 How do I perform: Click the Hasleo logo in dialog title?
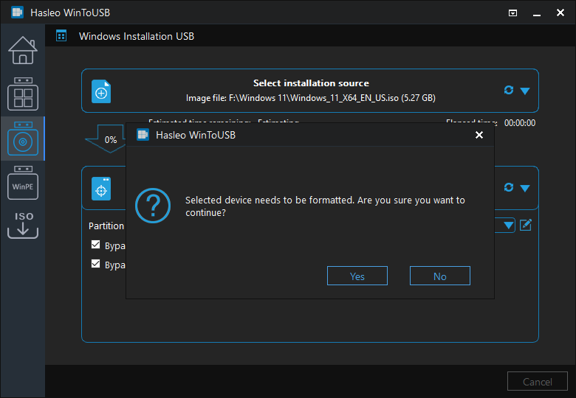click(143, 134)
